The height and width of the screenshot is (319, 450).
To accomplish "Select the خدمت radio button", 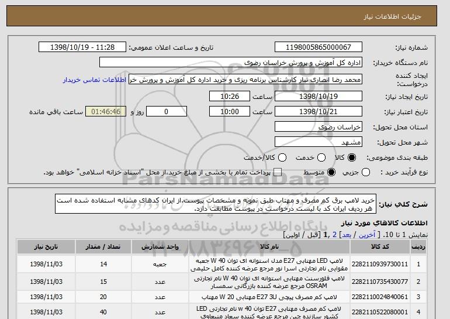I will (321, 157).
